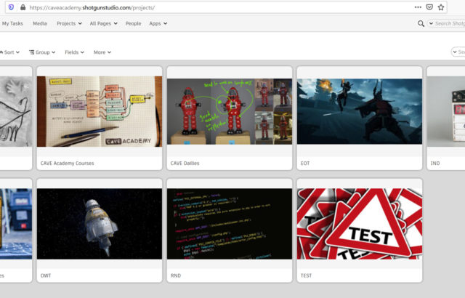This screenshot has height=298, width=465.
Task: Click the TEST project name link
Action: coord(306,275)
